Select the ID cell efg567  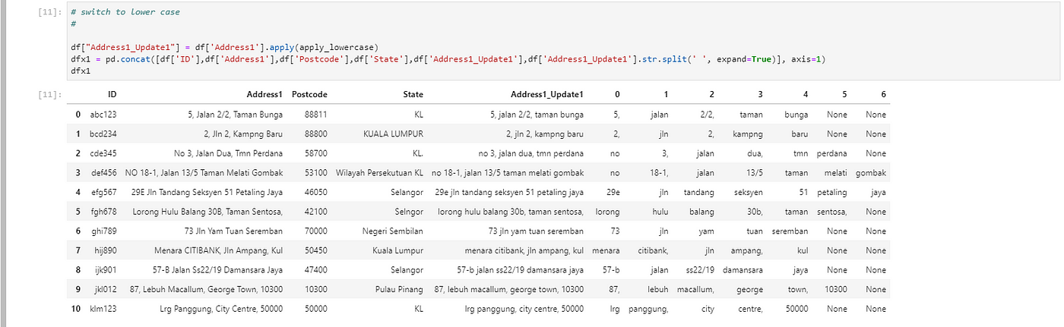(103, 193)
